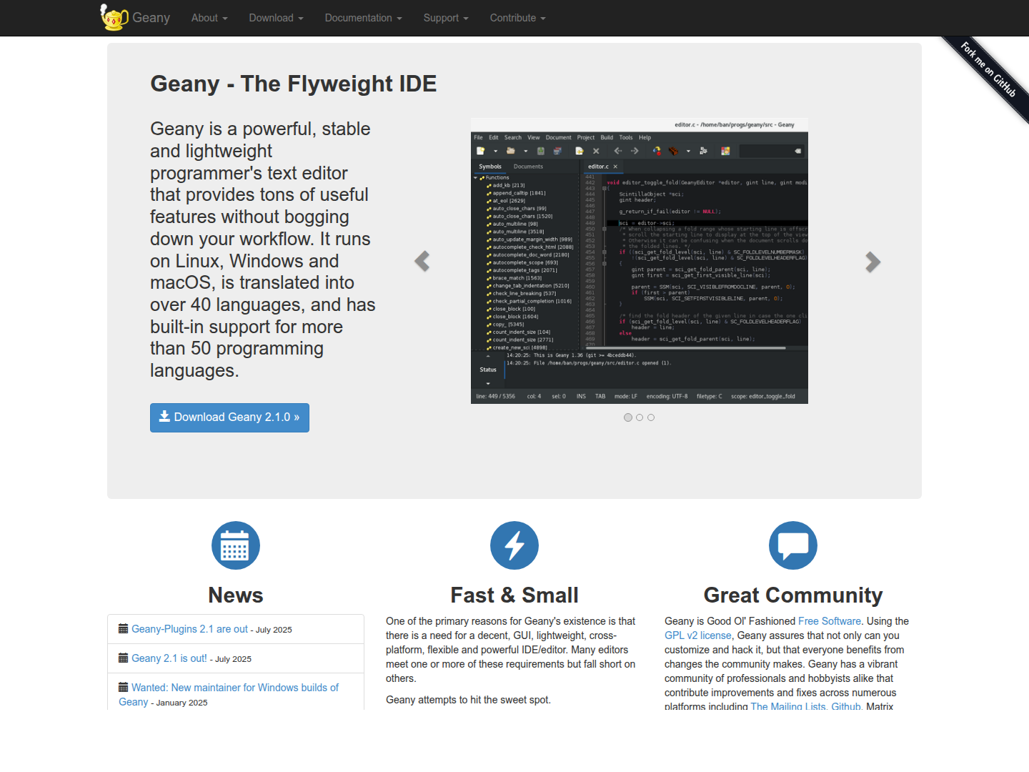Click the News section heading

[236, 595]
